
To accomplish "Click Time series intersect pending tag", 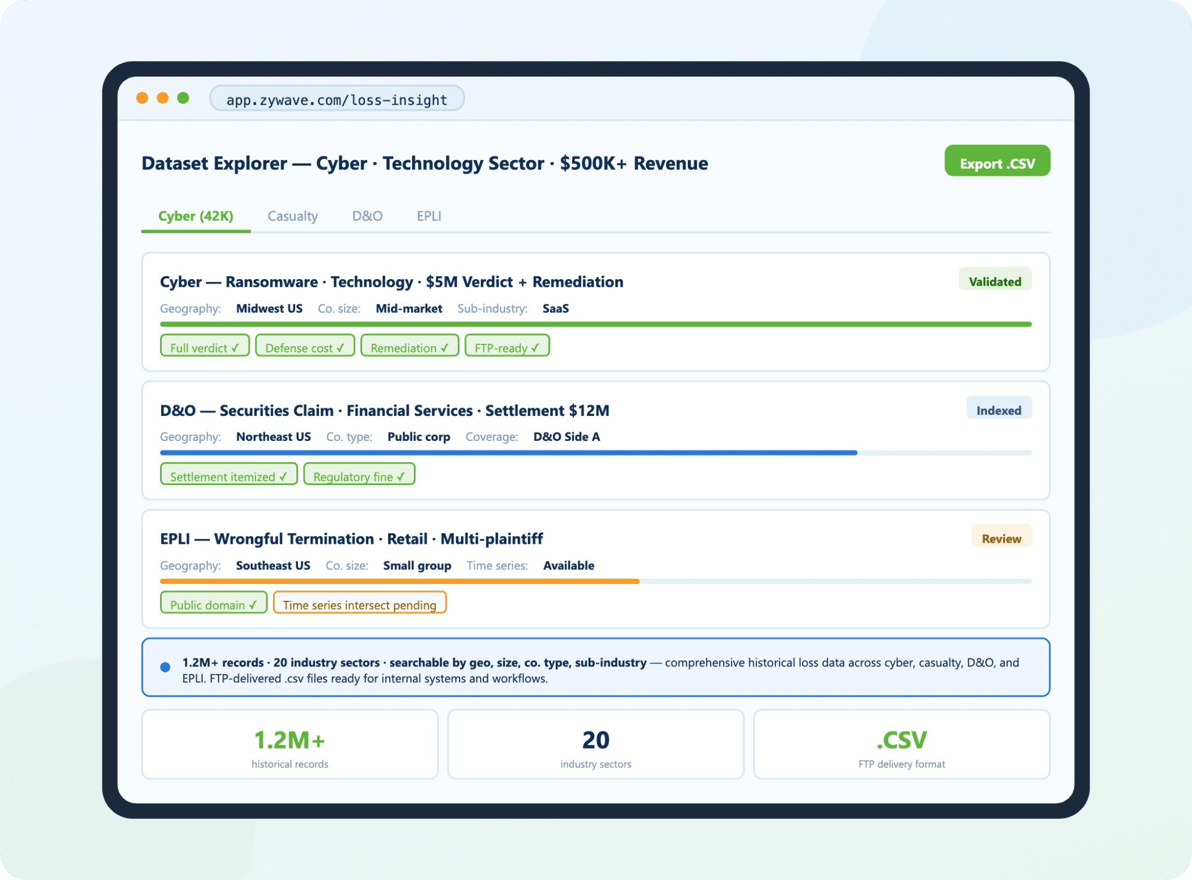I will tap(359, 603).
